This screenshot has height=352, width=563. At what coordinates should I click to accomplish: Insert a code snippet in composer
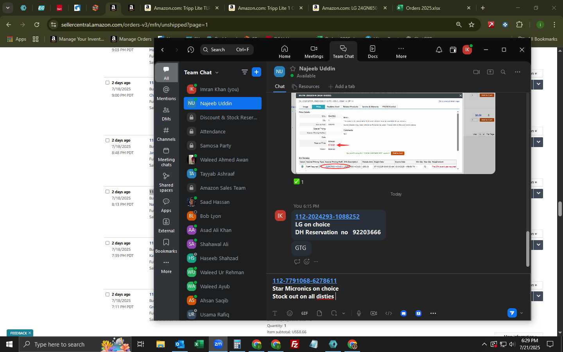(389, 313)
